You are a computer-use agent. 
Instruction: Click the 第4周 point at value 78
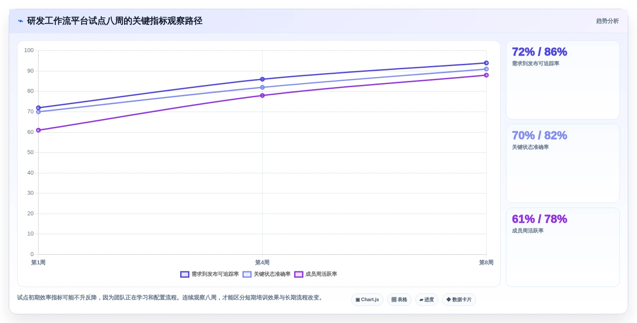click(262, 95)
